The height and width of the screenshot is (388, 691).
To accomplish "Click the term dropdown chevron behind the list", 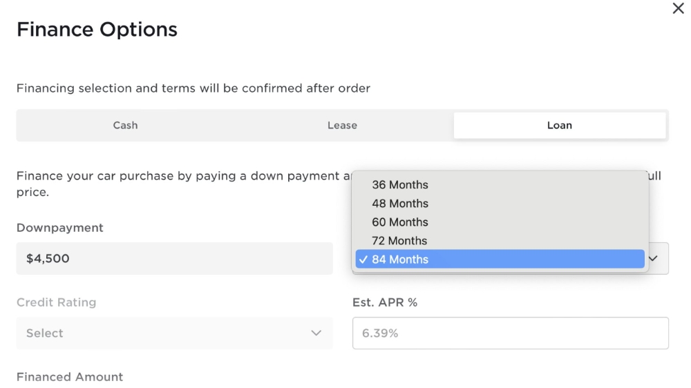I will [x=653, y=258].
